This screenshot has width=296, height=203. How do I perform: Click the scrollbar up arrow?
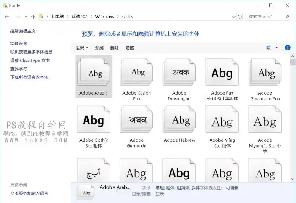coord(293,56)
